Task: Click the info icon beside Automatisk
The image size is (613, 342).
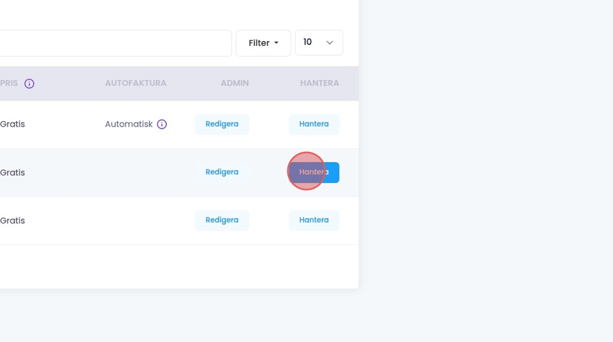Action: click(162, 125)
